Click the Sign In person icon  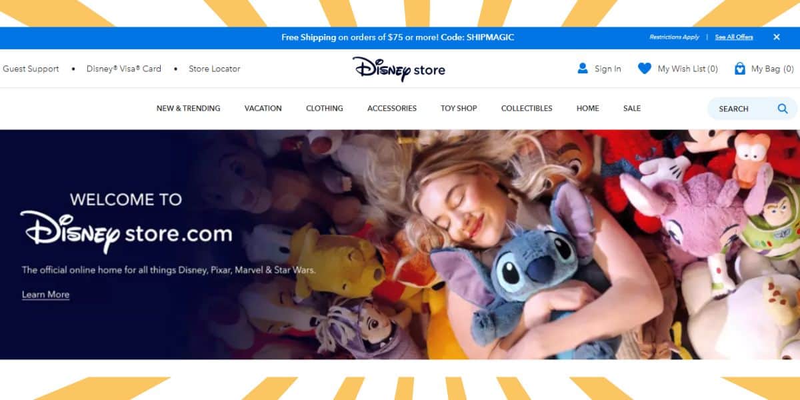coord(583,68)
